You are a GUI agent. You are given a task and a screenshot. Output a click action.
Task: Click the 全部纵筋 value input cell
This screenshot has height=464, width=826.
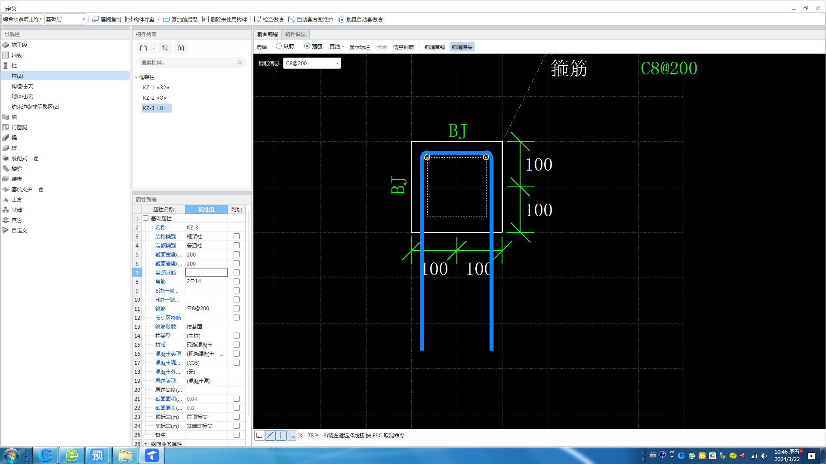(206, 272)
